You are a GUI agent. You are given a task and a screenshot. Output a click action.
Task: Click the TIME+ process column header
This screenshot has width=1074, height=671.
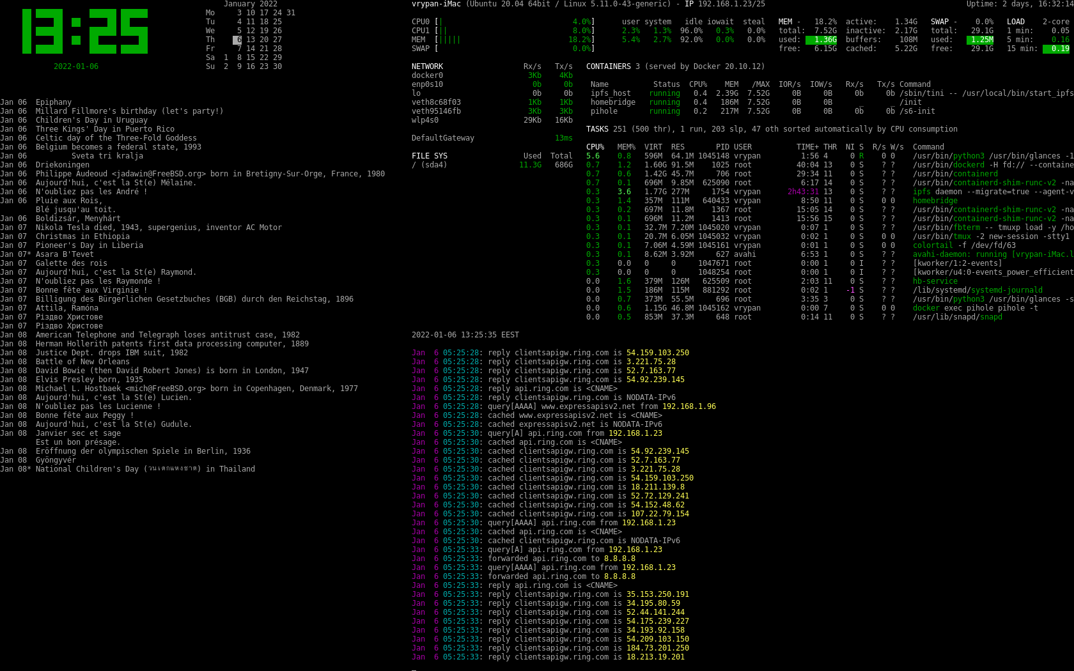(807, 147)
